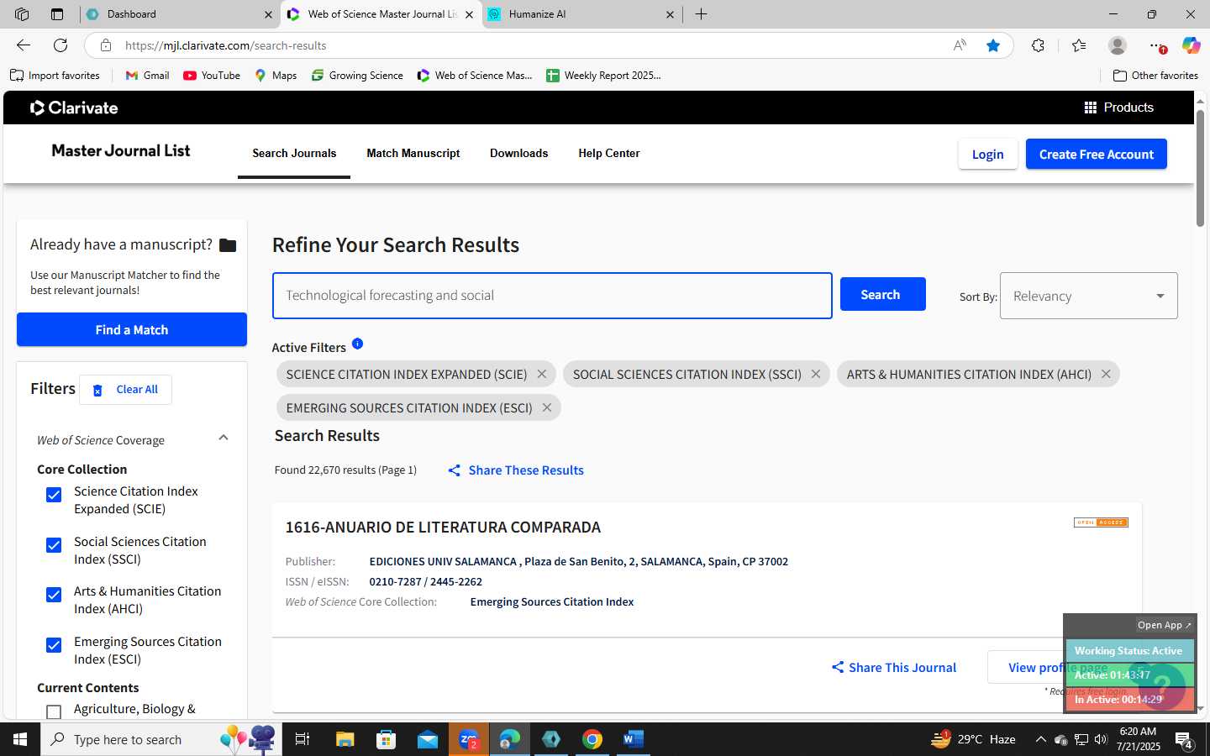Open Microsoft Store from taskbar
Screen dimensions: 1210x756
[386, 739]
